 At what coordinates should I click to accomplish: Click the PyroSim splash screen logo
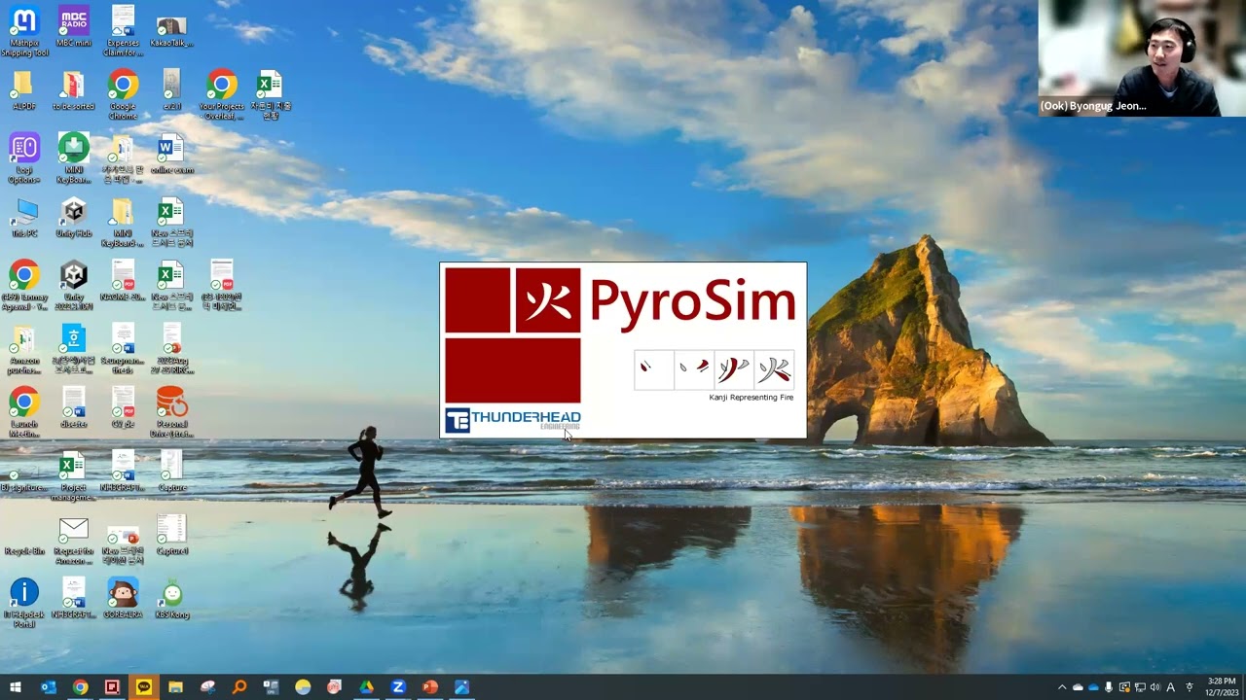[623, 350]
